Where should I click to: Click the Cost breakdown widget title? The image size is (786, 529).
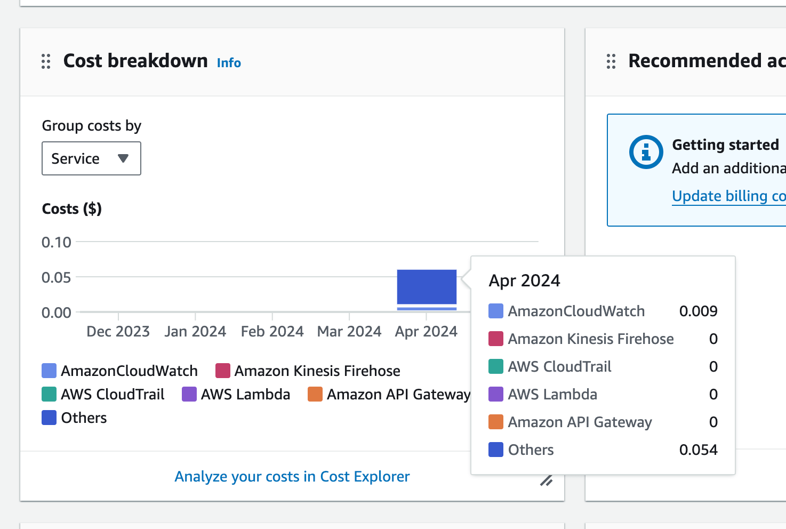(135, 61)
